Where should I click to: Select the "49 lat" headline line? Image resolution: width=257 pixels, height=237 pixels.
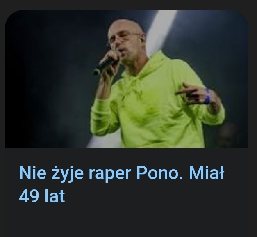point(42,196)
